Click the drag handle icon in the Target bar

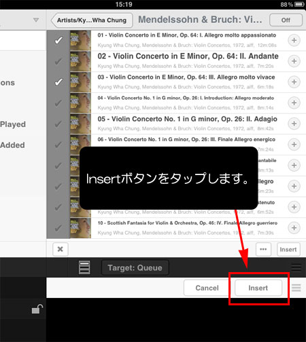tap(296, 267)
